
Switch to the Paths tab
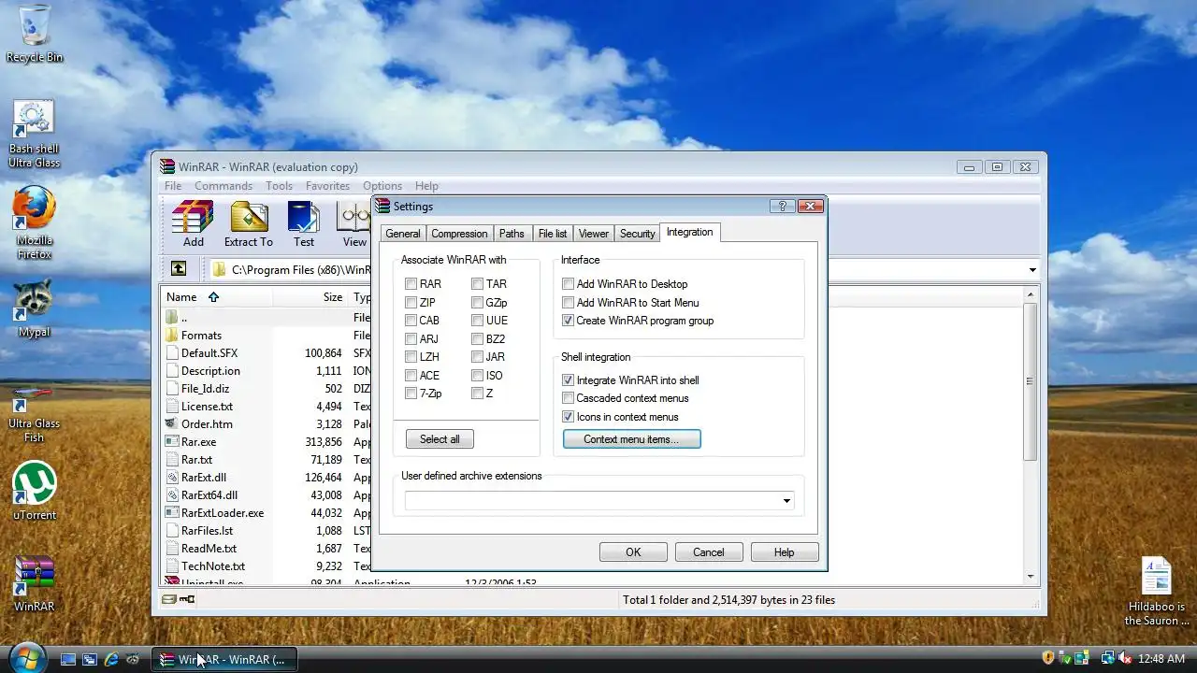(x=512, y=234)
